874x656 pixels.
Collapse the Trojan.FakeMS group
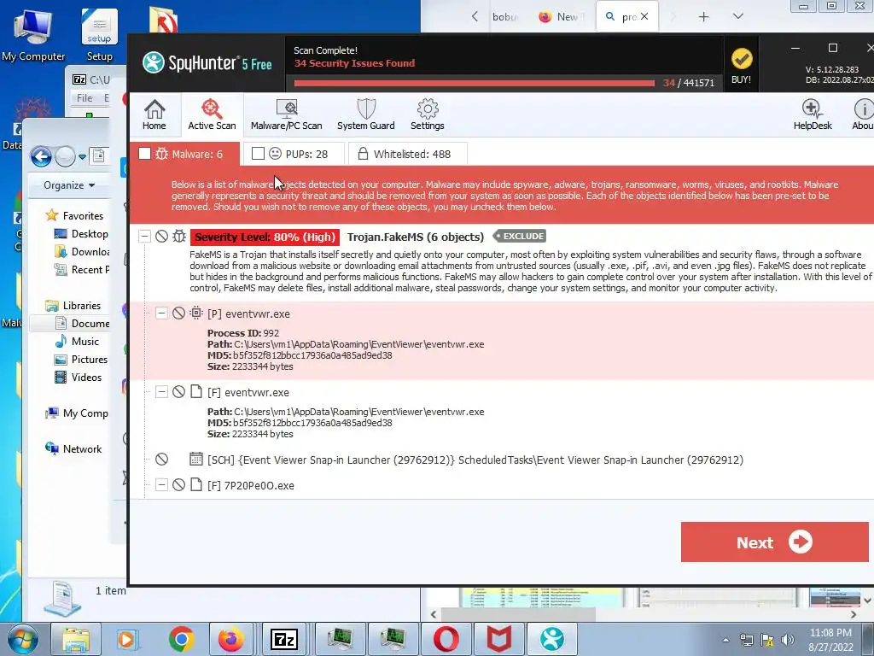(x=144, y=237)
